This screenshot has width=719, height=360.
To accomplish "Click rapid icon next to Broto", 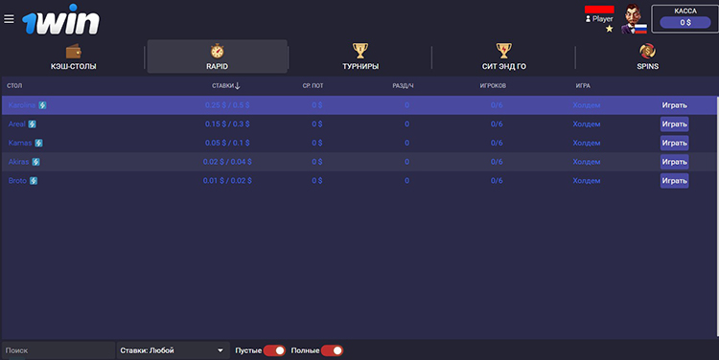I will coord(34,180).
